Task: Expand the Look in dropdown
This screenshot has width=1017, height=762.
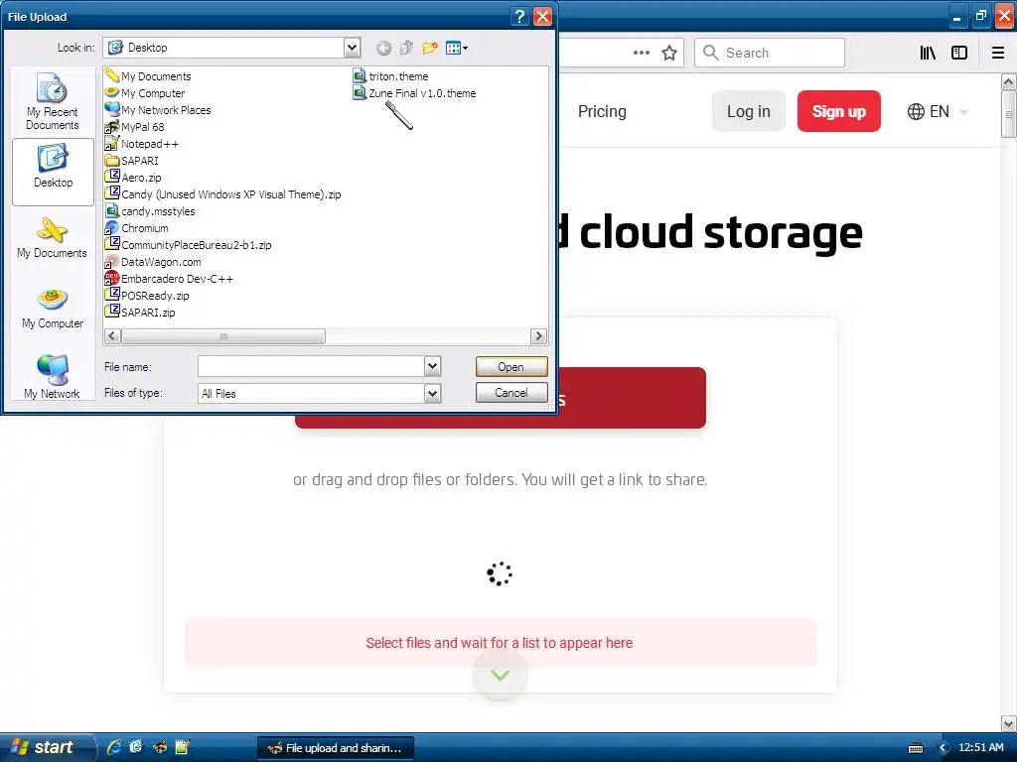Action: [352, 48]
